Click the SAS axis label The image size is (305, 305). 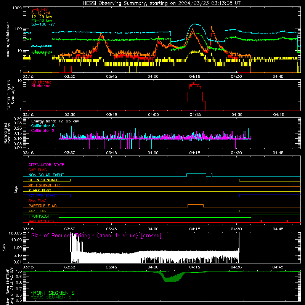[x=4, y=248]
